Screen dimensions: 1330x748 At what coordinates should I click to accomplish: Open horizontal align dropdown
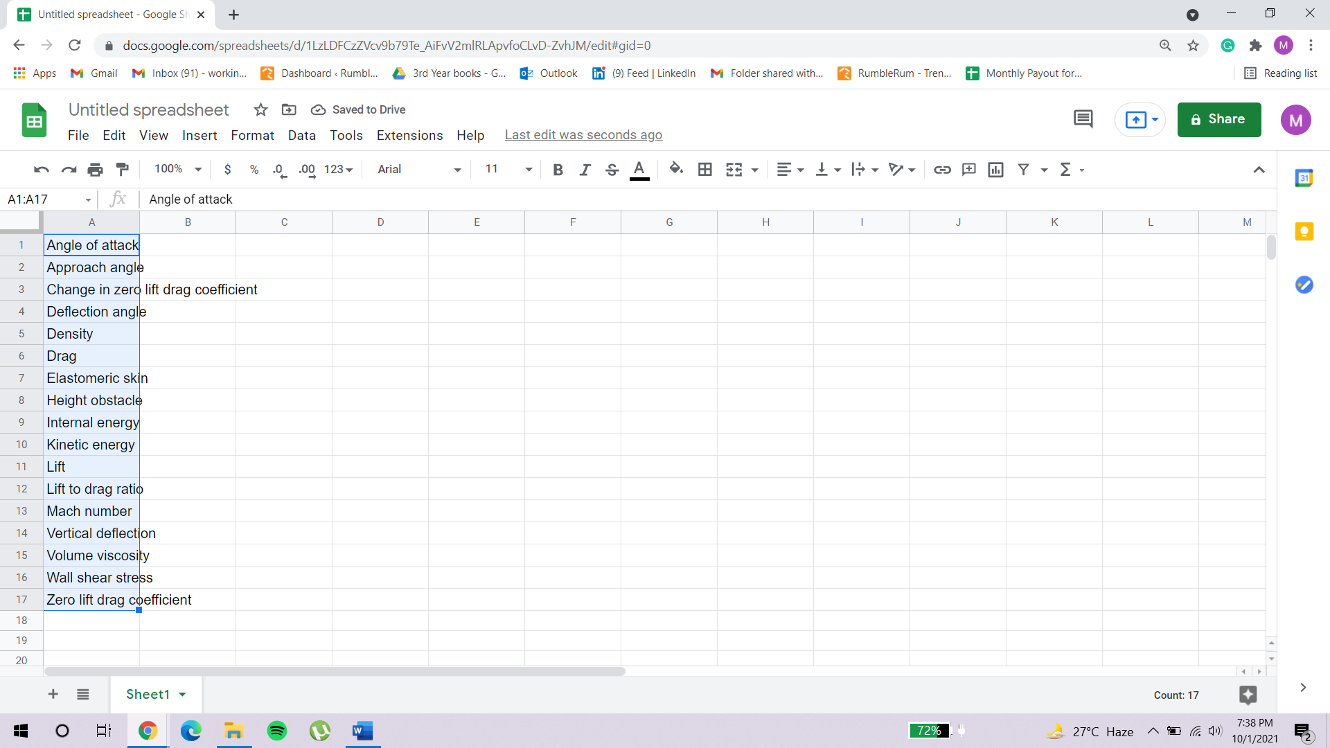790,170
